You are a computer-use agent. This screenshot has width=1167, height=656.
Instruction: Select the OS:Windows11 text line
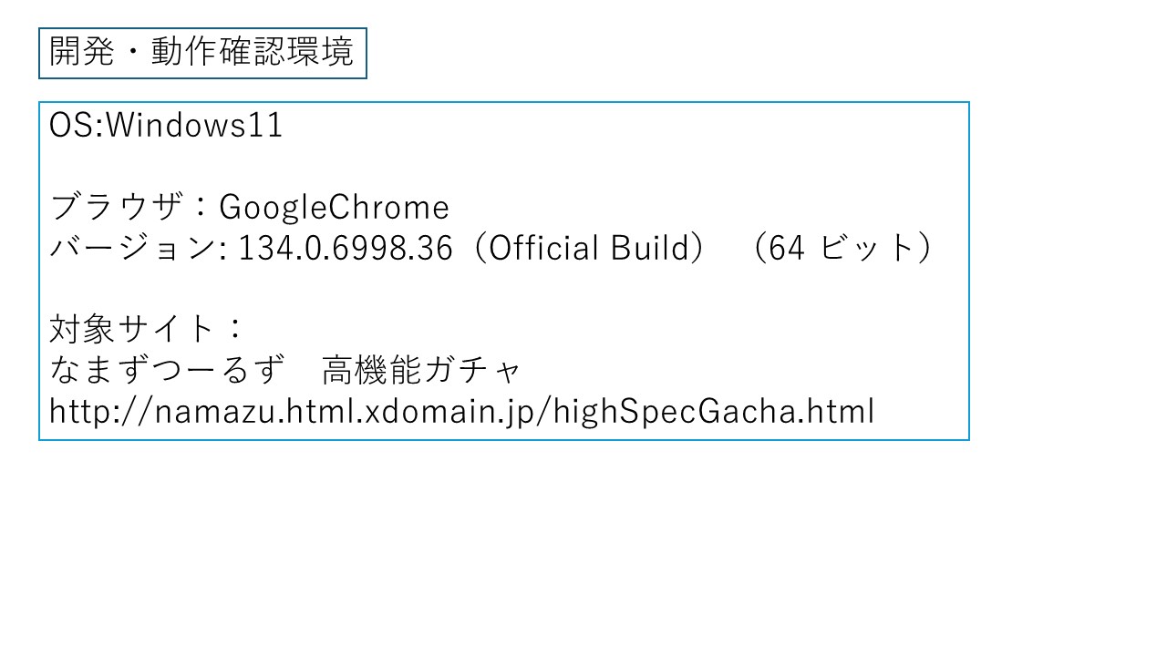coord(167,126)
